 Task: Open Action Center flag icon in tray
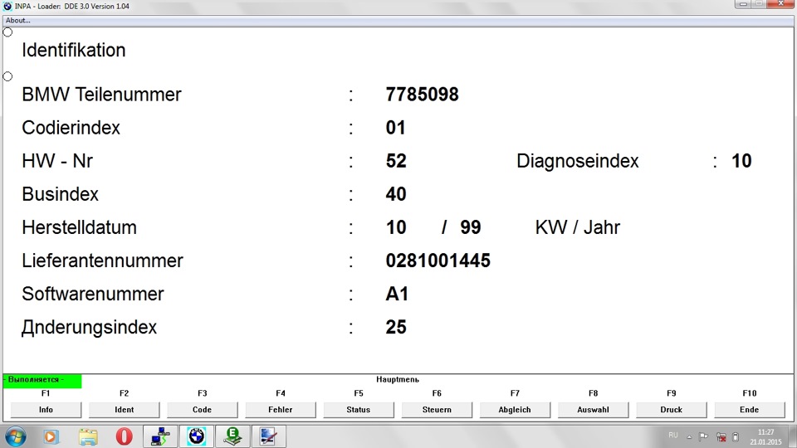pyautogui.click(x=703, y=436)
